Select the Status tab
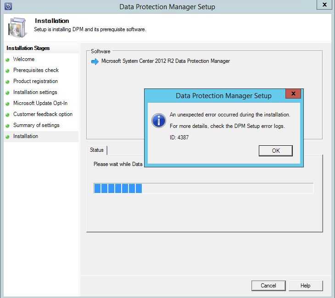 pos(96,150)
